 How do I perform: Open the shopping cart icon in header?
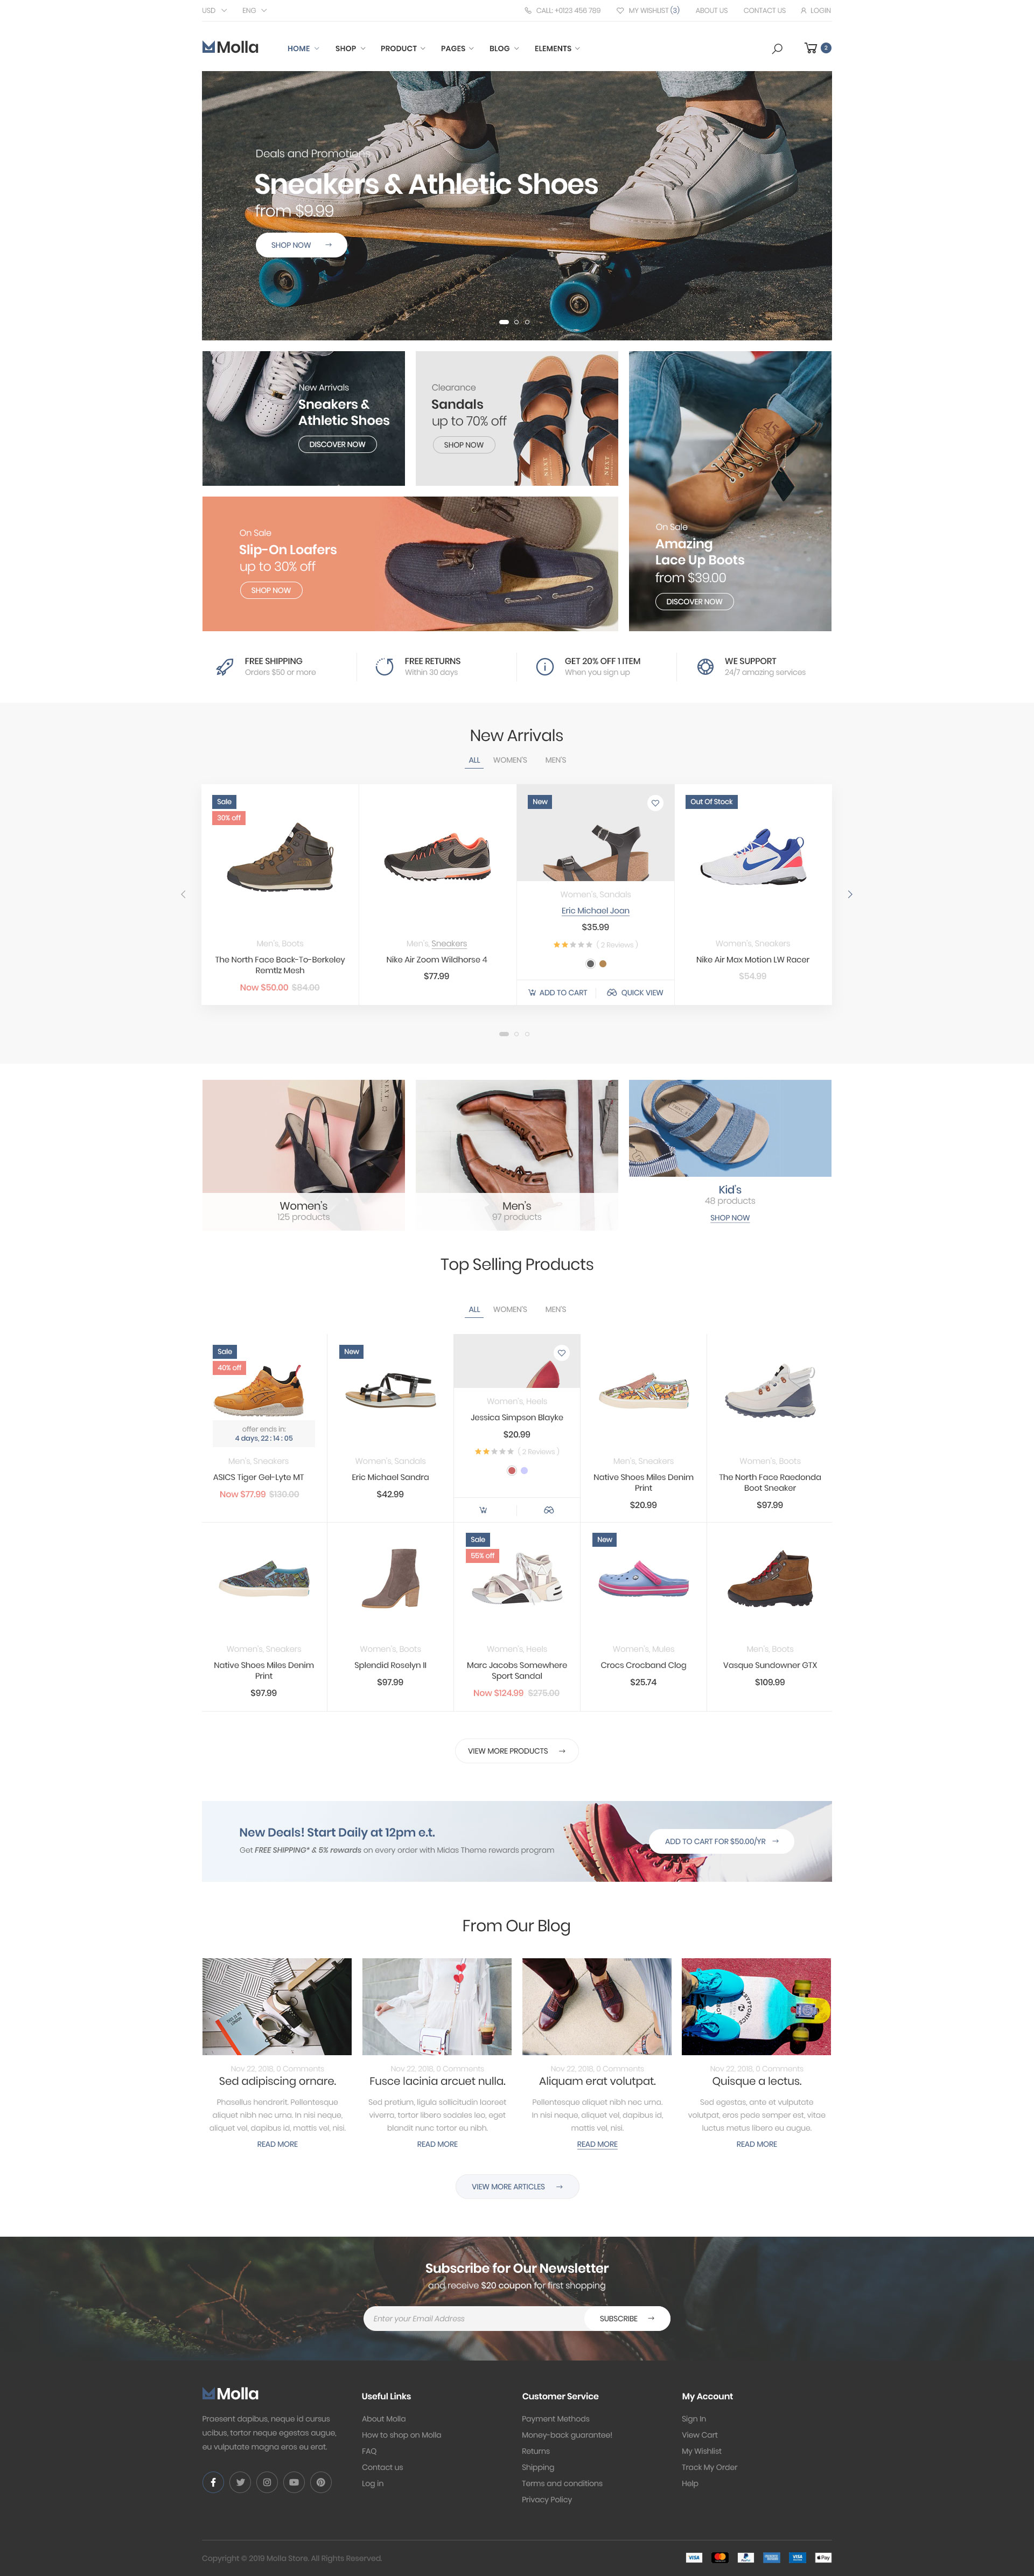[x=811, y=48]
